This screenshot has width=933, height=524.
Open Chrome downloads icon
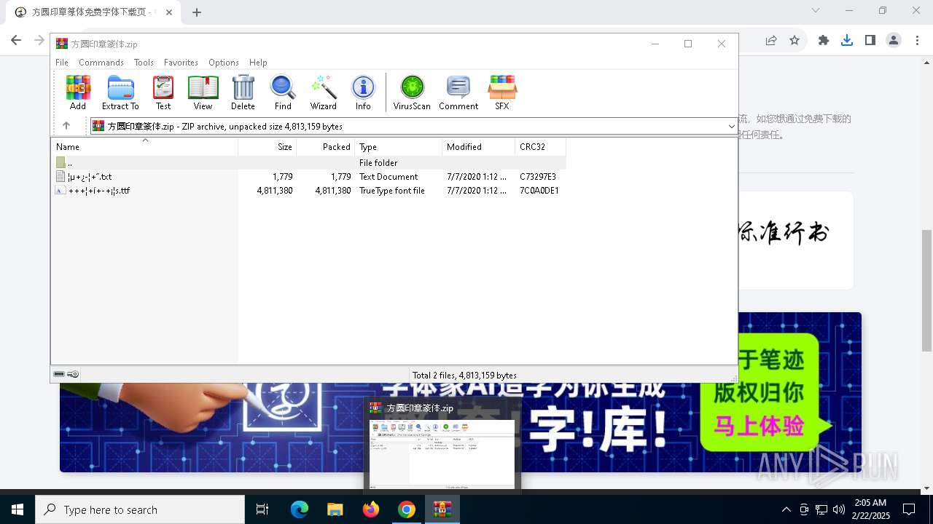tap(847, 41)
